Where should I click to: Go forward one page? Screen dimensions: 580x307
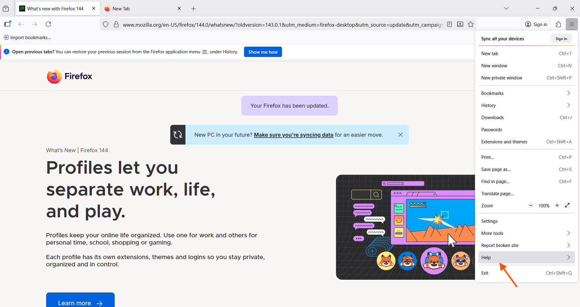[35, 24]
